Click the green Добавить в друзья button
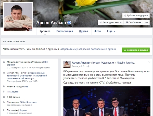This screenshot has height=116, width=153. [x=136, y=50]
